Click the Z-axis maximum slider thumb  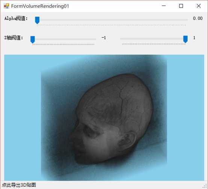click(x=185, y=39)
